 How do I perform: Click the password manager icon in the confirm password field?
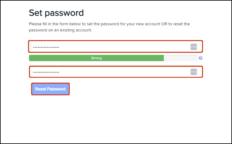(x=193, y=72)
